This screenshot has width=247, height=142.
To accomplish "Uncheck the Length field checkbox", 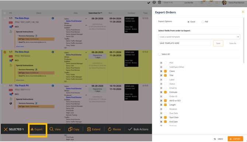I will coord(165,105).
